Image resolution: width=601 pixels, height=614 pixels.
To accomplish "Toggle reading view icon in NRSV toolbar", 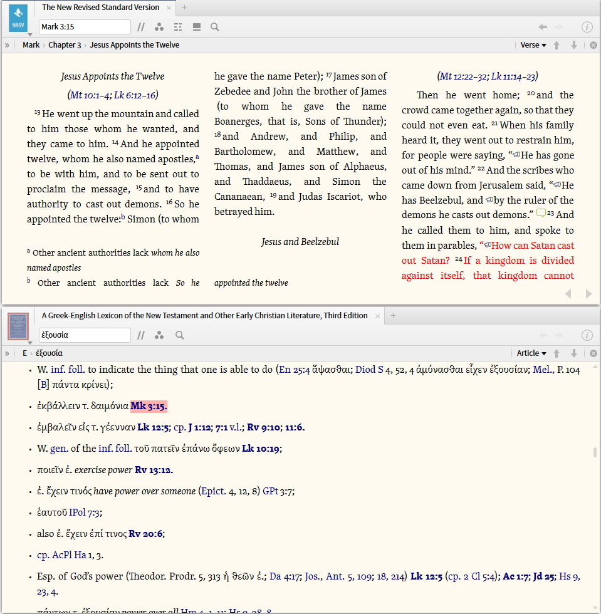I will 197,26.
